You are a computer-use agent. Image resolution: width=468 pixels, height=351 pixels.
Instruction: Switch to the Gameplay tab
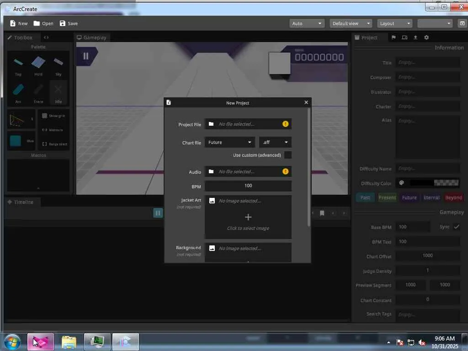(91, 37)
